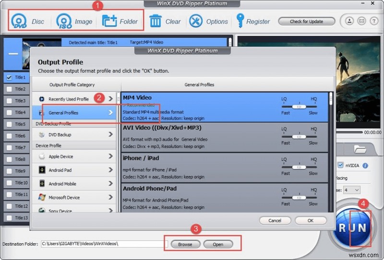Click the Destination Folder path field
Screen dimensions: 384x260
pyautogui.click(x=105, y=244)
